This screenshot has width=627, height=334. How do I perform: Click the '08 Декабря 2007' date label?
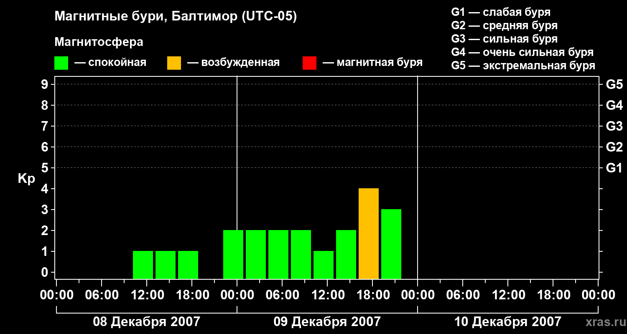pyautogui.click(x=146, y=322)
